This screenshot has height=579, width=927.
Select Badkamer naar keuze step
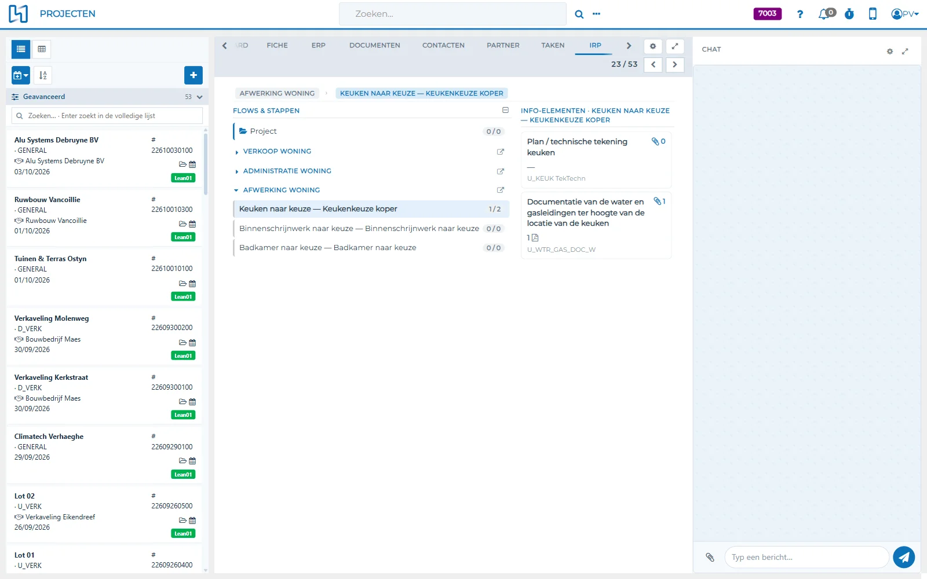(x=371, y=248)
